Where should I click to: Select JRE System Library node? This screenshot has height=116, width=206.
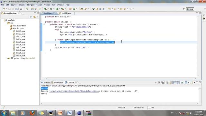(x=21, y=58)
